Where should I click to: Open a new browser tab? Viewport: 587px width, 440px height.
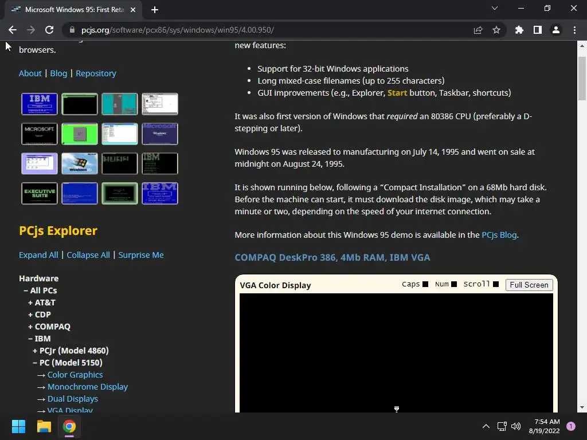coord(155,10)
